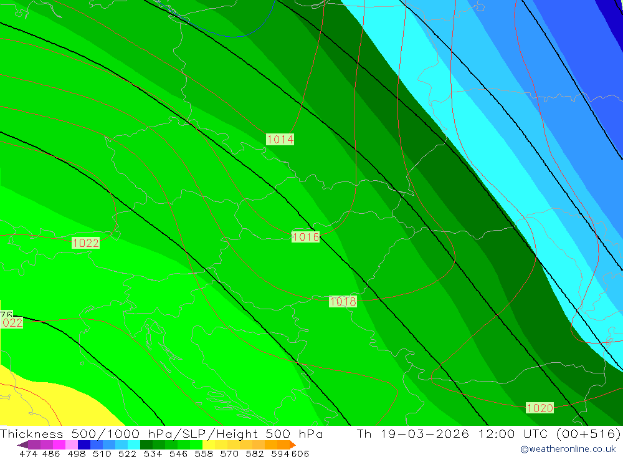The width and height of the screenshot is (623, 457).
Task: Select the dark green legend swatch above 534
Action: pyautogui.click(x=146, y=445)
